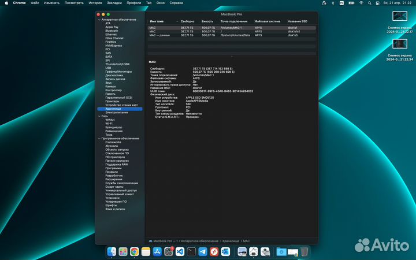Viewport: 416px width, 260px height.
Task: Select NVMExpress in the sidebar
Action: (x=114, y=46)
